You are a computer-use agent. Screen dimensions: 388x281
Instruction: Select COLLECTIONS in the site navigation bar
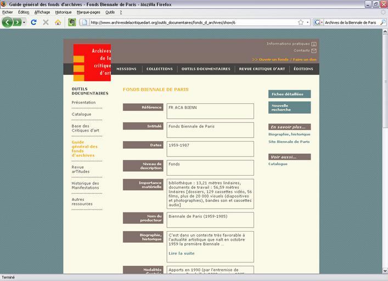[x=159, y=69]
